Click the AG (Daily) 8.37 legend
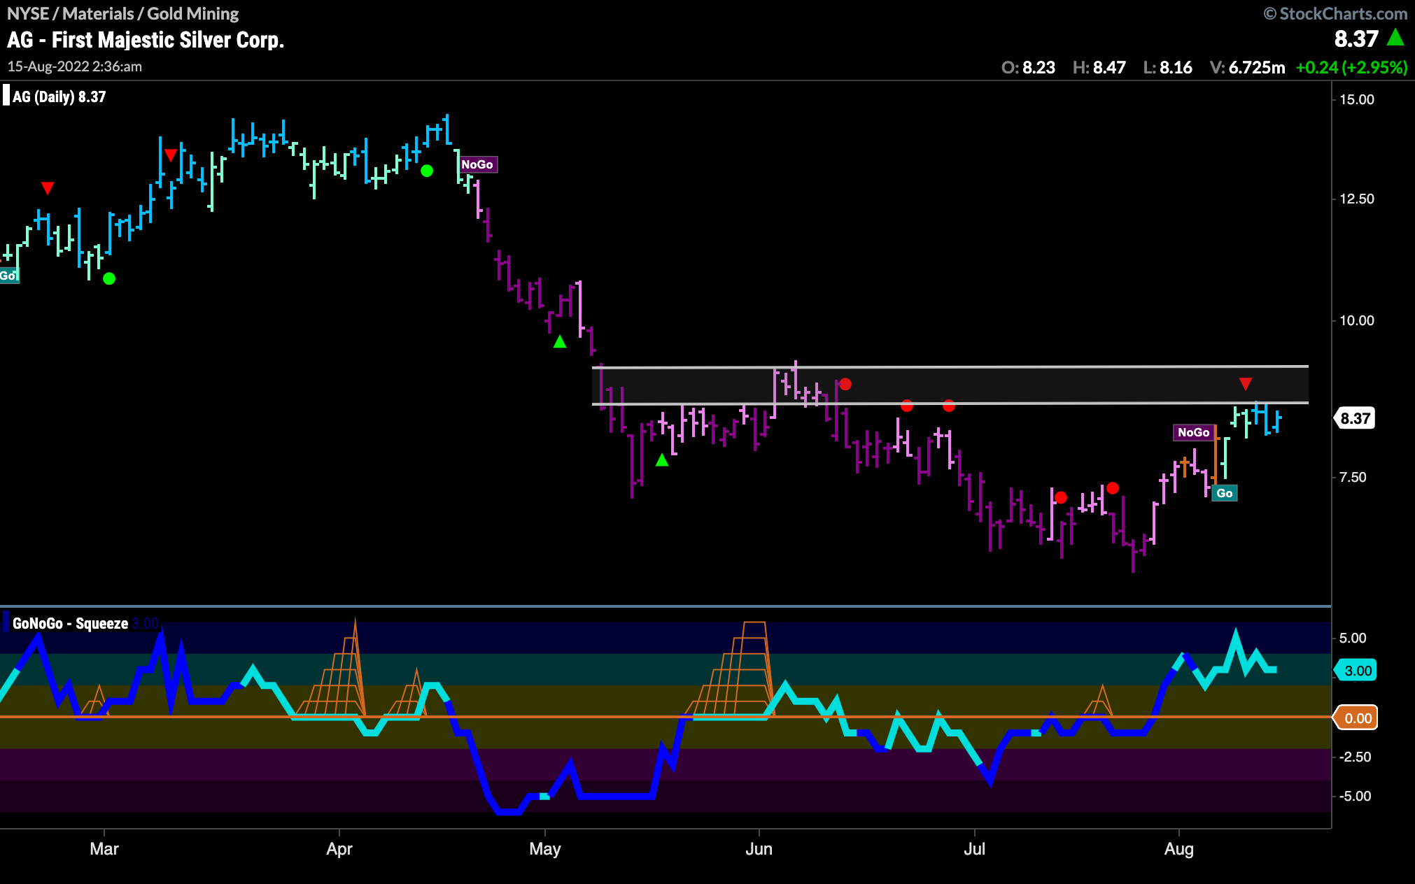Viewport: 1415px width, 884px height. click(x=59, y=97)
